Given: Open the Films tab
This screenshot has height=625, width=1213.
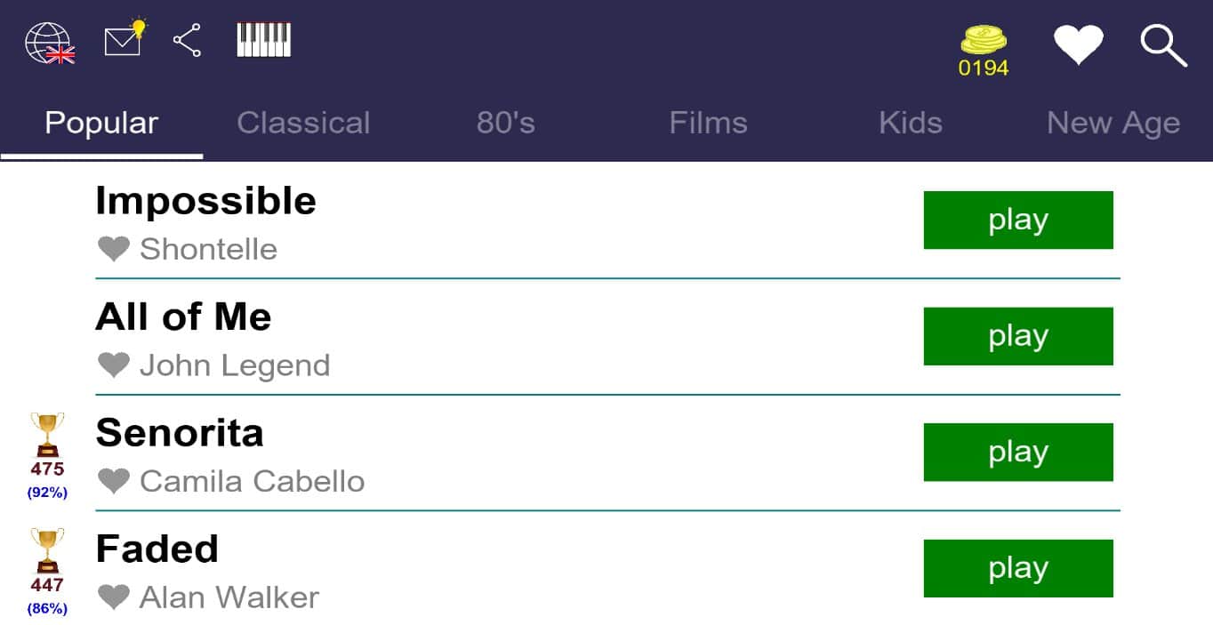Looking at the screenshot, I should [708, 123].
